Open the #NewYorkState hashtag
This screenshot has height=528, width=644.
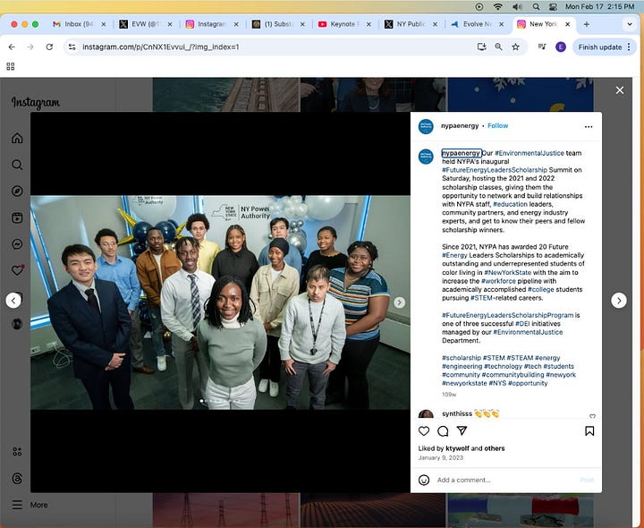pos(507,272)
